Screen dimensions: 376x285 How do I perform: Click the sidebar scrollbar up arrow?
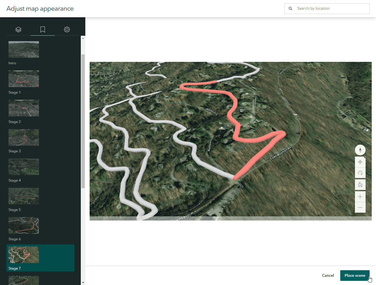(83, 38)
